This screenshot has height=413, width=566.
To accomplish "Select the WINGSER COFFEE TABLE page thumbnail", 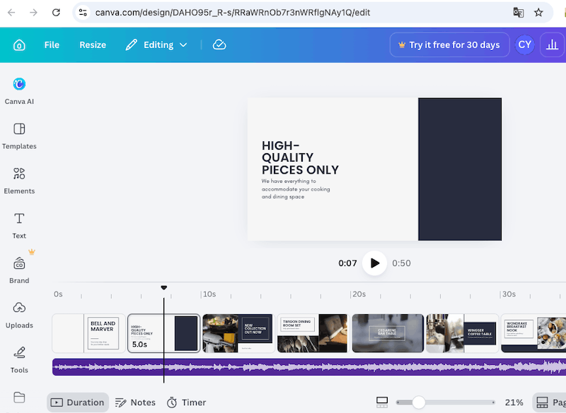I will coord(463,333).
